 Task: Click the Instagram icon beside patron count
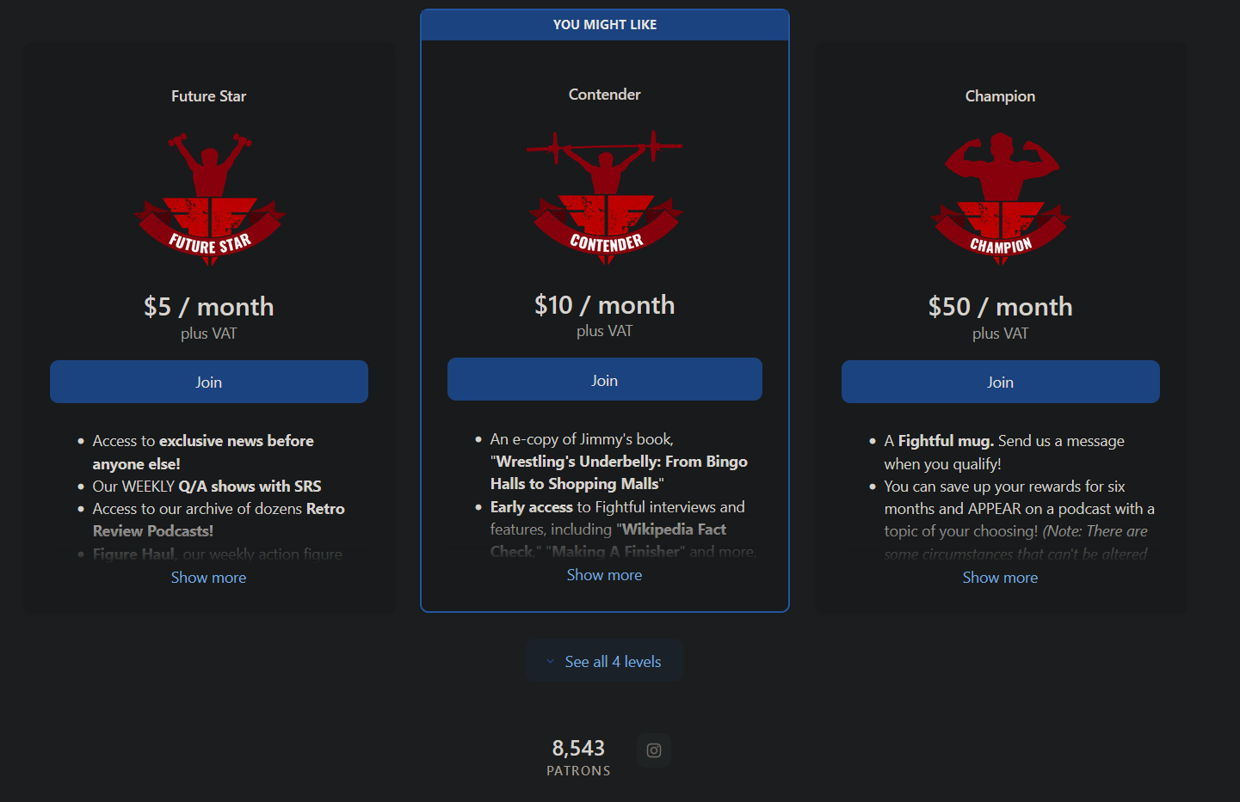(x=654, y=750)
